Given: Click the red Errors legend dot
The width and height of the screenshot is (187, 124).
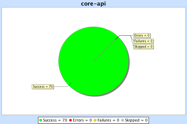Looking at the screenshot, I should (x=70, y=120).
